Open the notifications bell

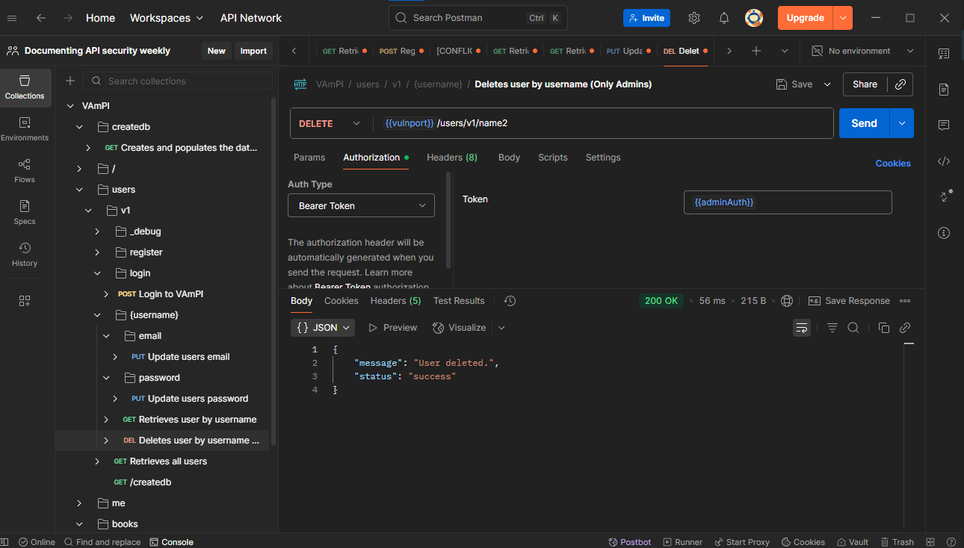(x=724, y=18)
